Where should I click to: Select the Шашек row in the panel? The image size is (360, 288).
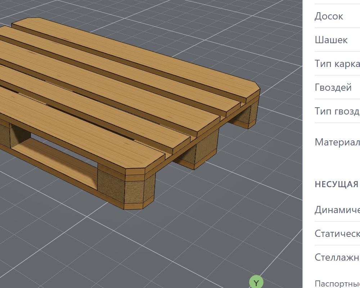pyautogui.click(x=337, y=40)
